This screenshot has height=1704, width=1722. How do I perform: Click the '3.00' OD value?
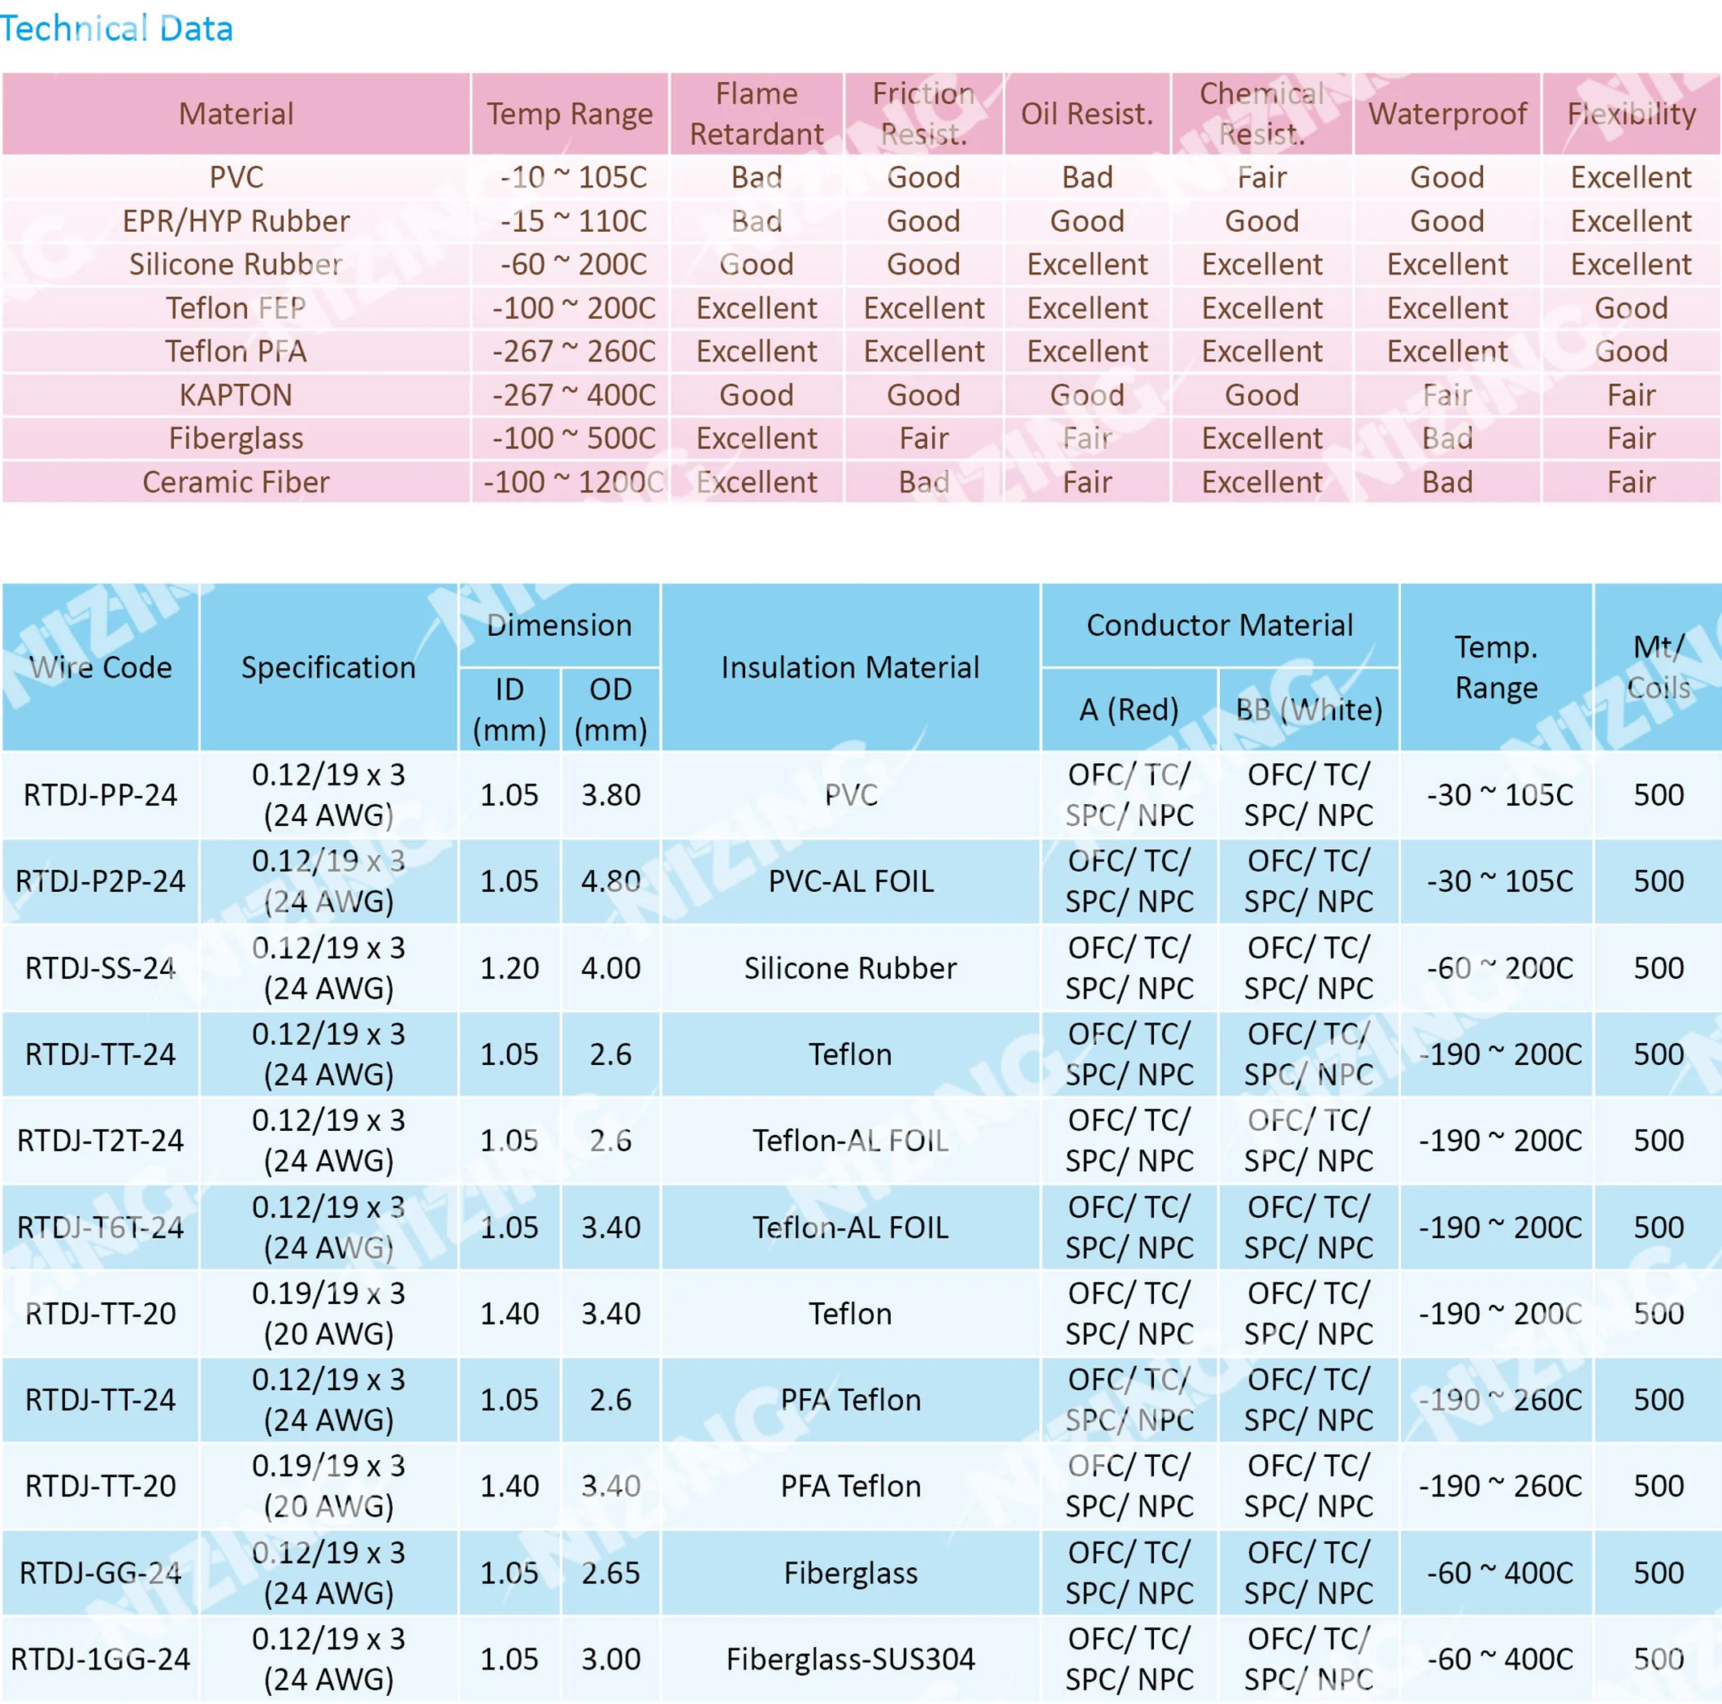coord(611,1660)
